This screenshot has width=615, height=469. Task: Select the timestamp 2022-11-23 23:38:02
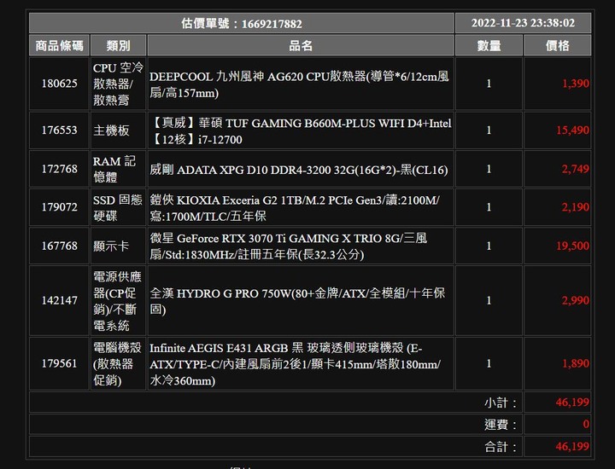[523, 23]
